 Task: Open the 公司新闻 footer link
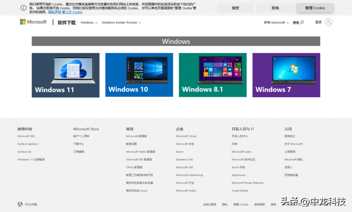290,152
